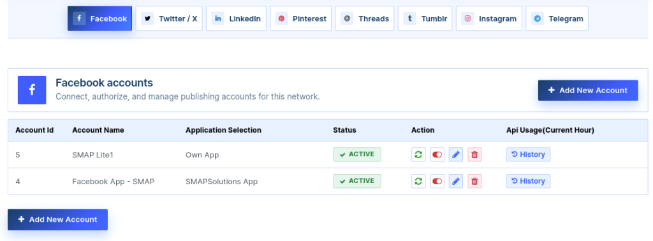Click top Add New Account button
The width and height of the screenshot is (653, 241).
(x=588, y=91)
